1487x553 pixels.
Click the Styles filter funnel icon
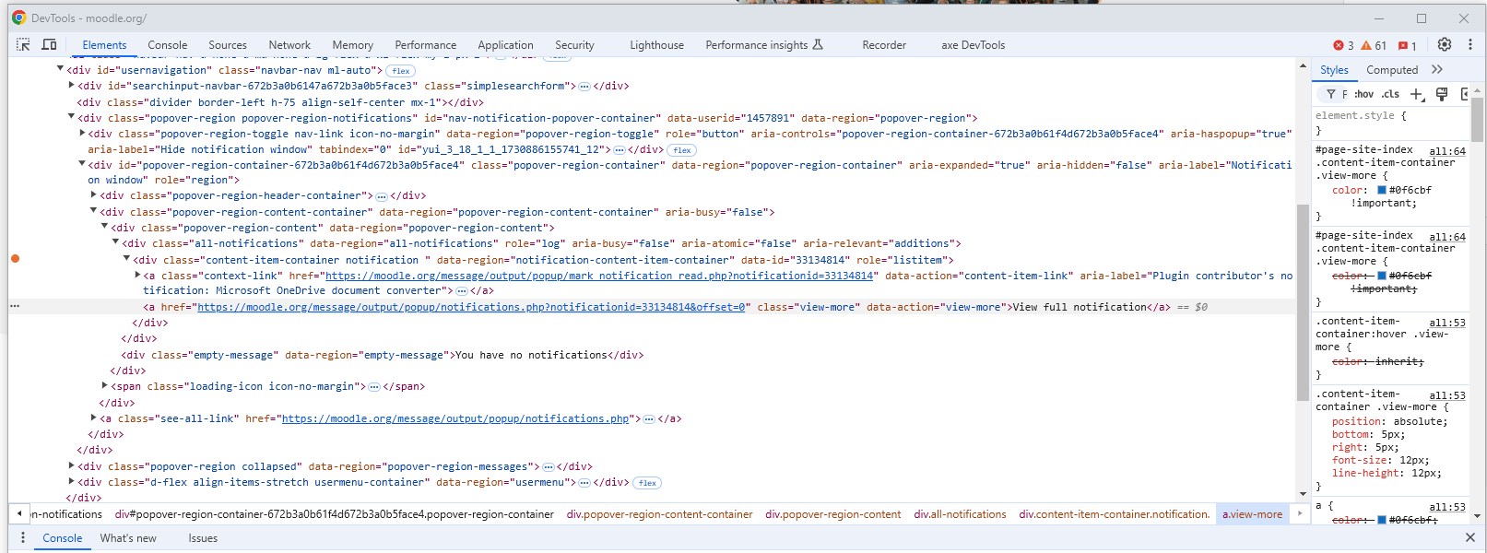coord(1331,94)
